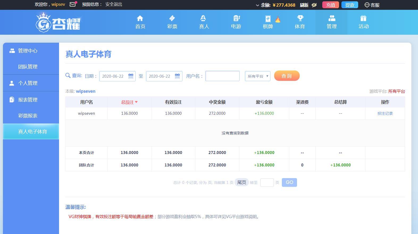418x234 pixels.
Task: Open 体育 sports trophy icon
Action: tap(300, 18)
